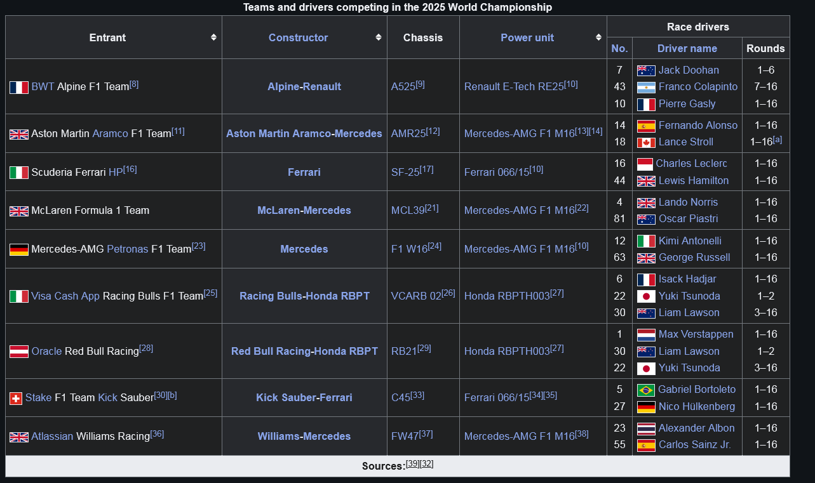Viewport: 815px width, 483px height.
Task: Click the Rounds column header
Action: tap(765, 48)
